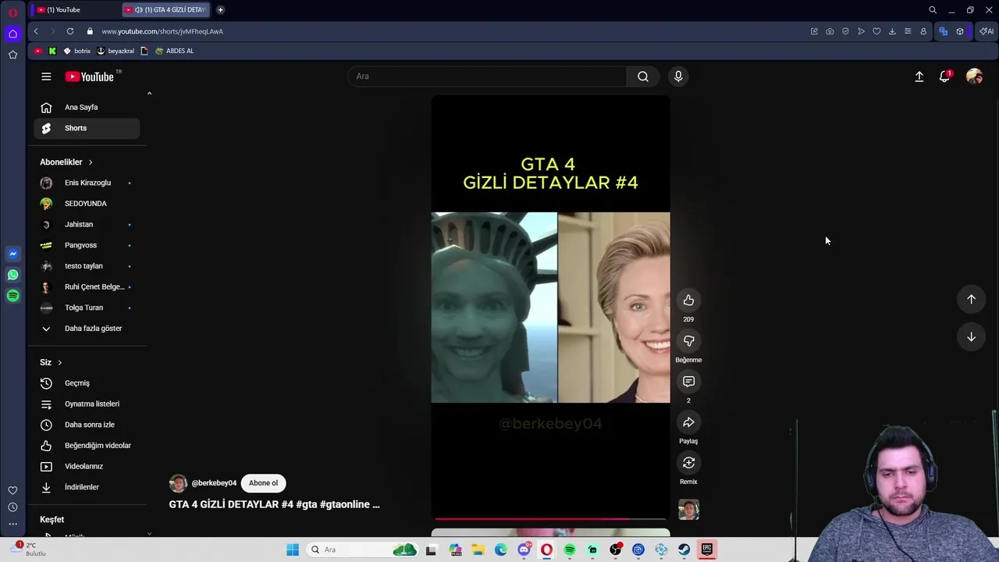Expand the Siz section chevron
Screen dimensions: 999x562
tap(59, 362)
